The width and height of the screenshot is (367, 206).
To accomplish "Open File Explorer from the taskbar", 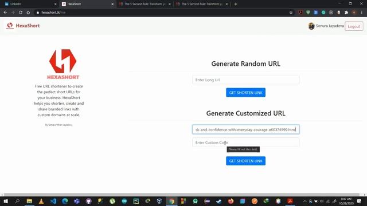I will [29, 201].
